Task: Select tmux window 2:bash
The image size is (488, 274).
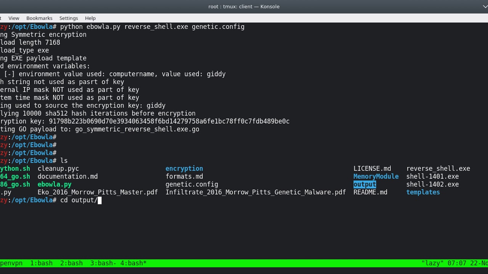Action: point(71,263)
